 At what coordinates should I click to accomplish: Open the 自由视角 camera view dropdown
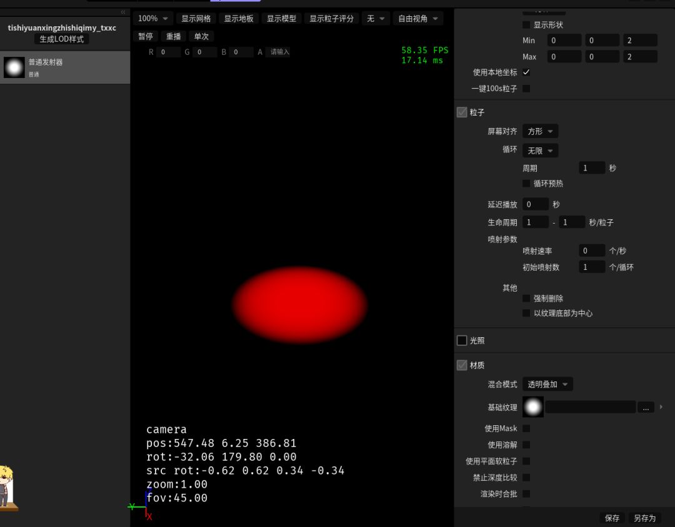pos(418,19)
